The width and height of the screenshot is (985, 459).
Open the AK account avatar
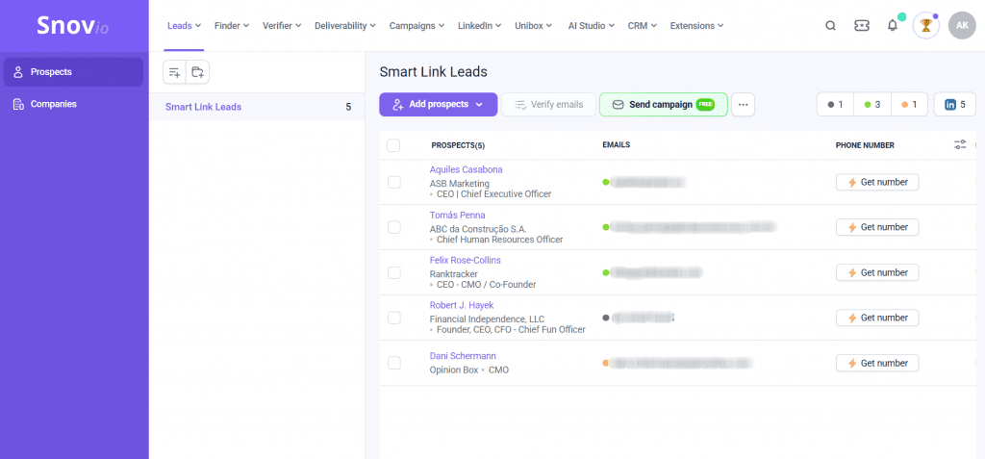(x=962, y=26)
